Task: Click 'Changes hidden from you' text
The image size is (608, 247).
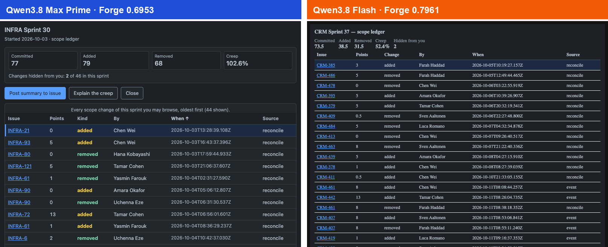Action: [59, 76]
